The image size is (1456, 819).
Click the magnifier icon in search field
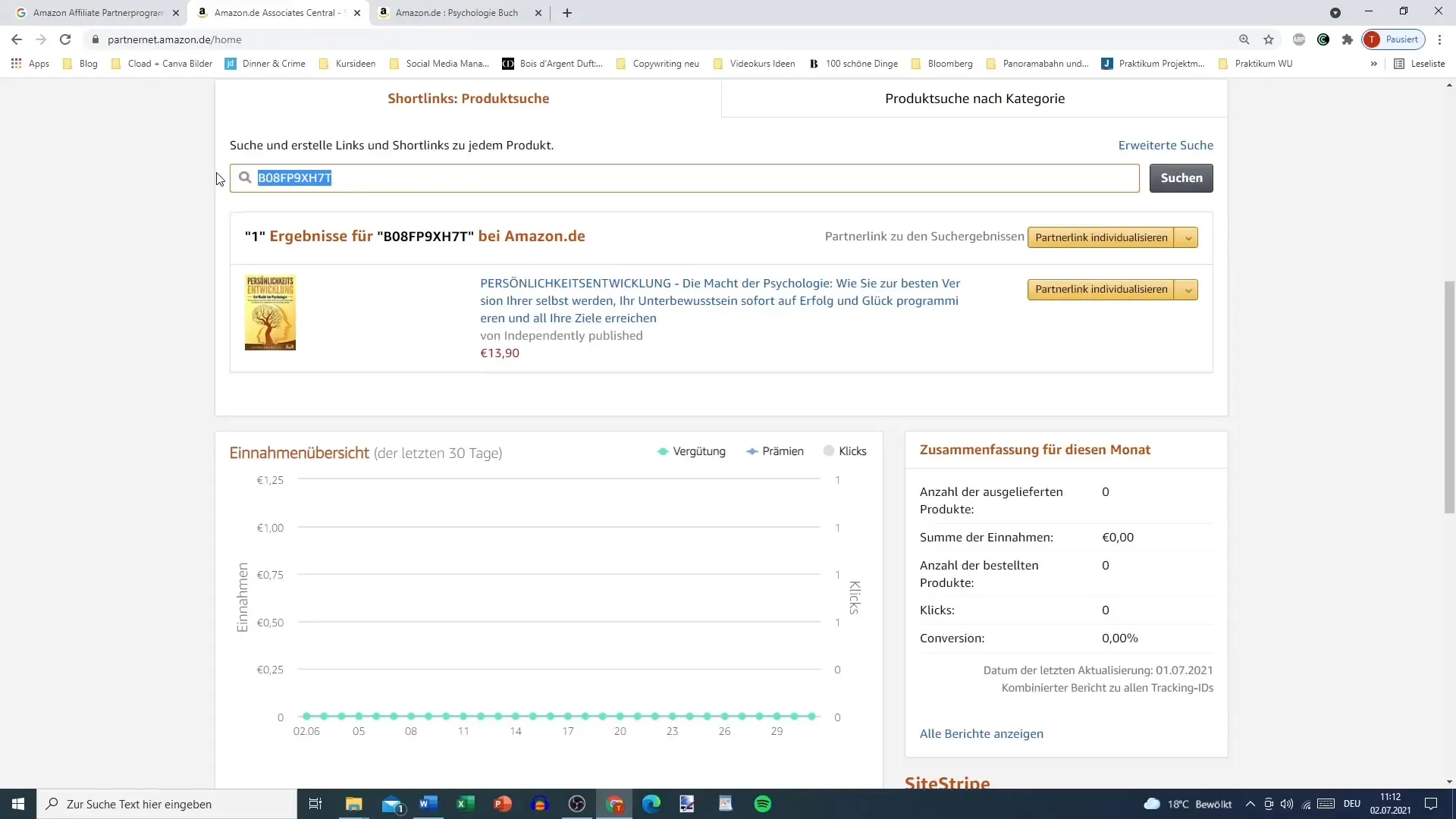(245, 177)
